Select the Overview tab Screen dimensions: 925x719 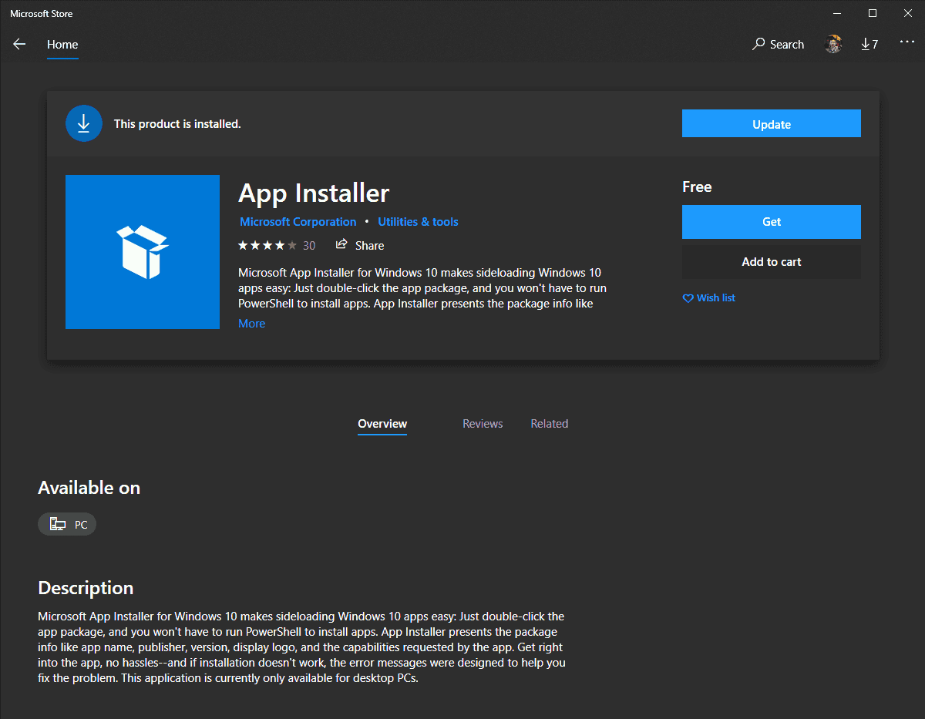(x=382, y=424)
